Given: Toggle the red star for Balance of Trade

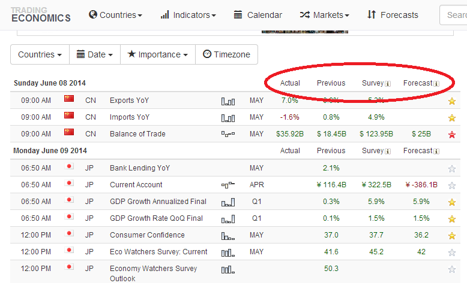Looking at the screenshot, I should (x=452, y=135).
